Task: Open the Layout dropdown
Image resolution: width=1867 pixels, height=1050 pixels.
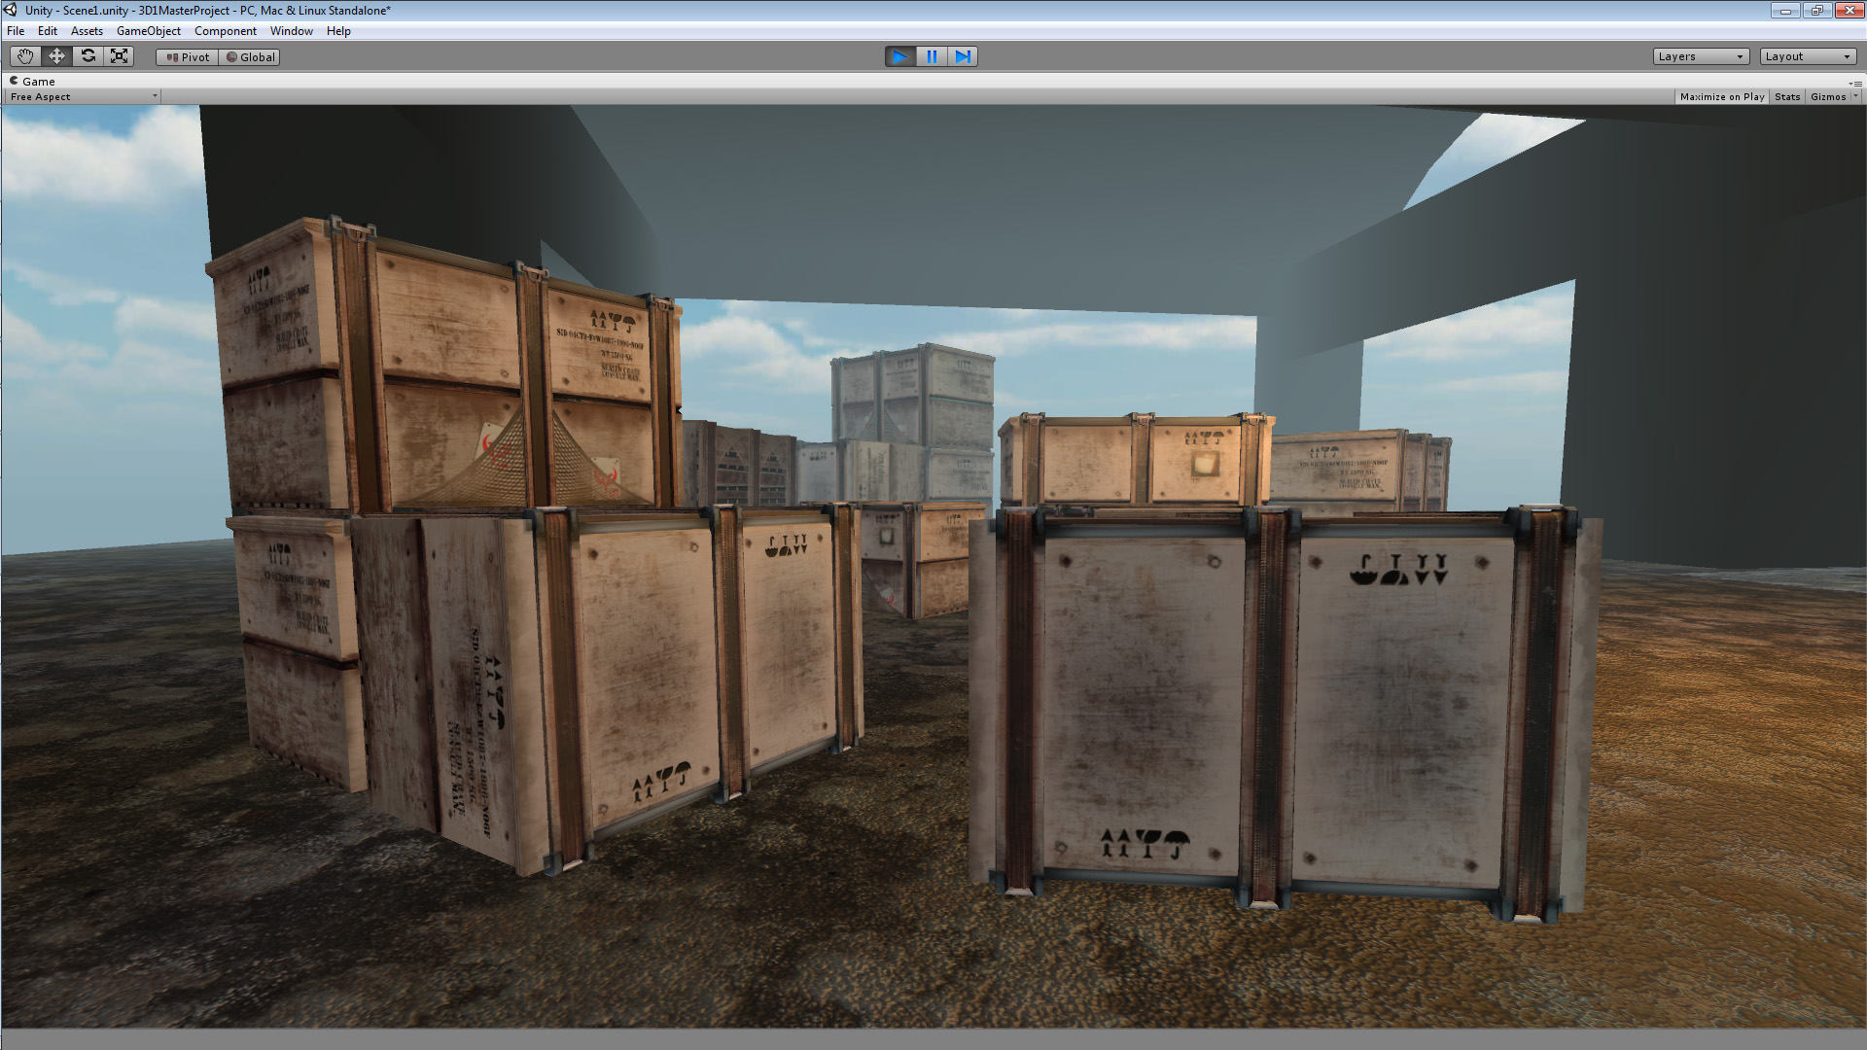Action: point(1807,56)
